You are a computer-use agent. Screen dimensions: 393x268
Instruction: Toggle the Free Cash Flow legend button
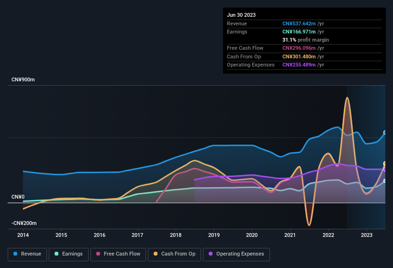click(x=118, y=254)
